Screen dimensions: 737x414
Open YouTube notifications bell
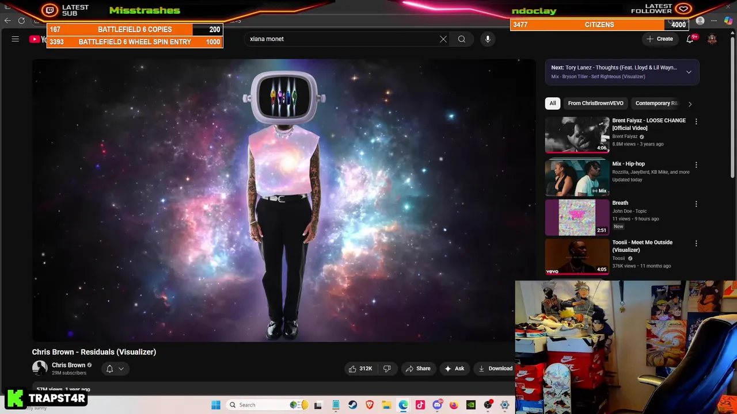pos(690,39)
